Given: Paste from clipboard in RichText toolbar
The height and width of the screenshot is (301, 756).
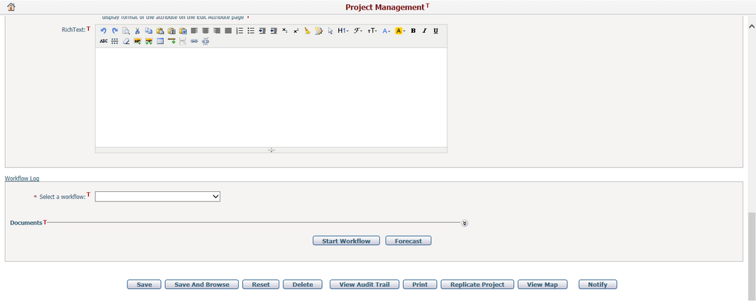Looking at the screenshot, I should [160, 30].
